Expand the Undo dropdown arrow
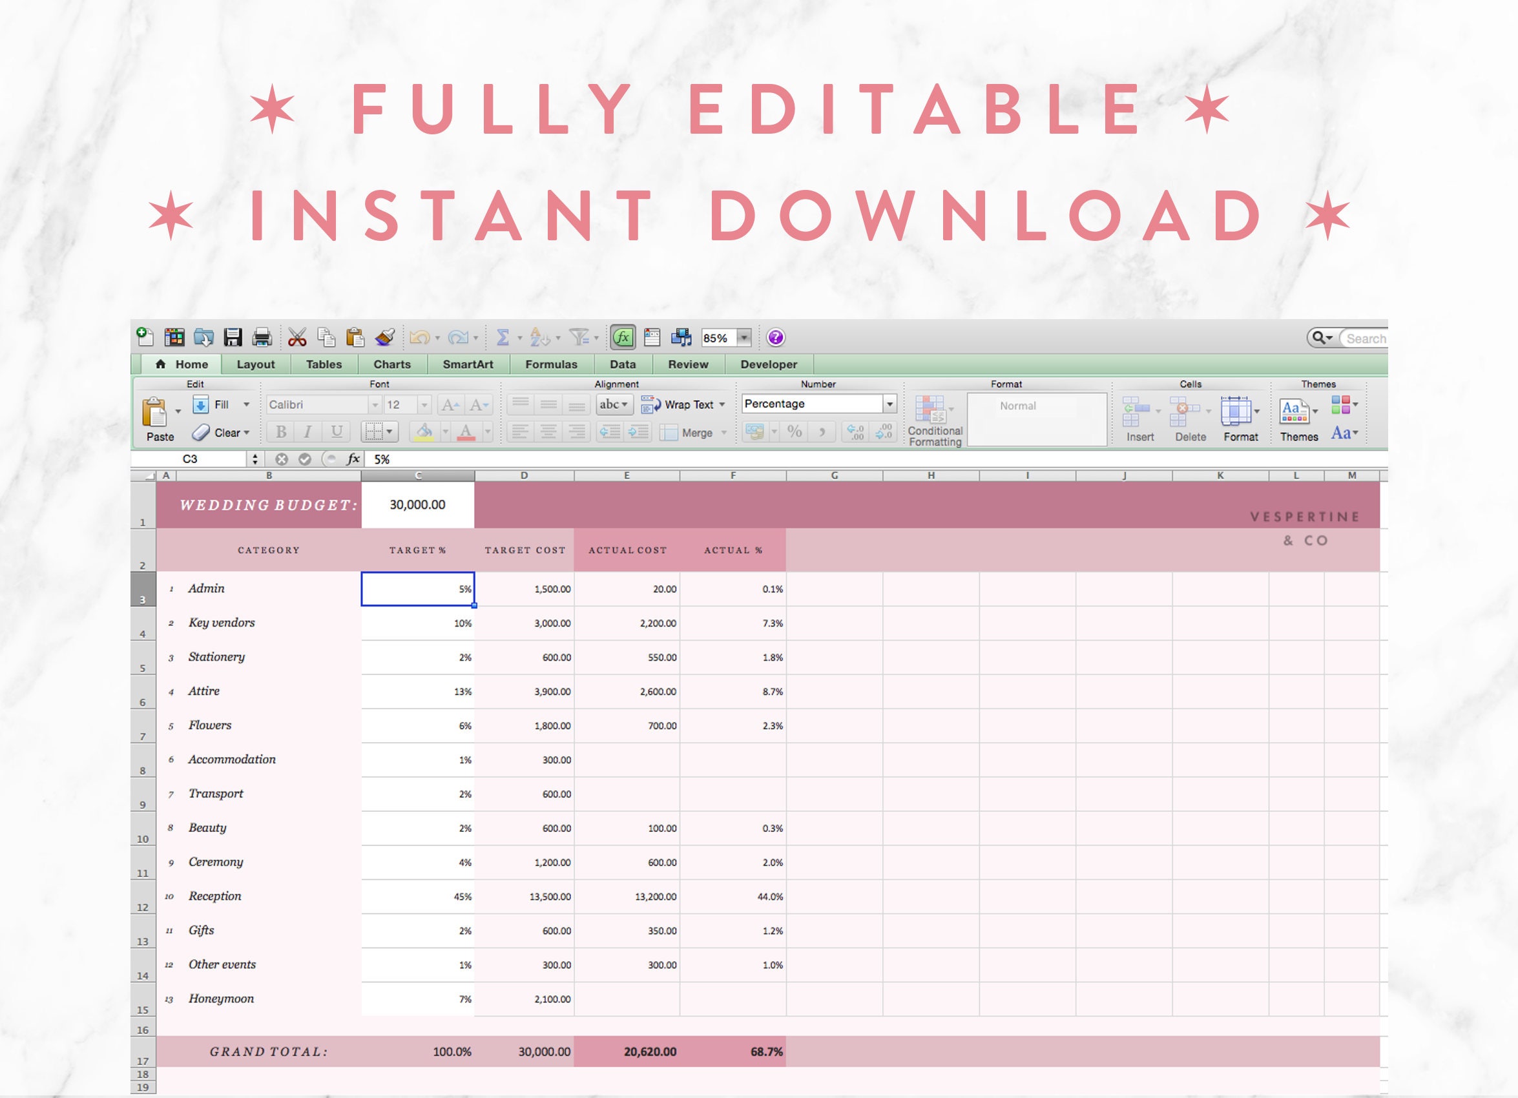1518x1098 pixels. pyautogui.click(x=437, y=337)
